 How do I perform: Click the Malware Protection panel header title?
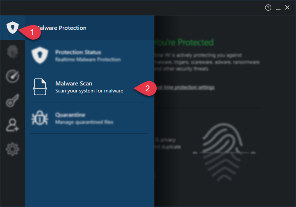click(61, 28)
